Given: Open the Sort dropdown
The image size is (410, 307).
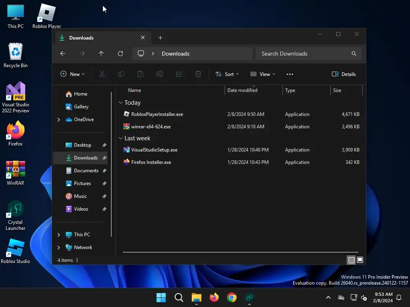Looking at the screenshot, I should (x=227, y=74).
